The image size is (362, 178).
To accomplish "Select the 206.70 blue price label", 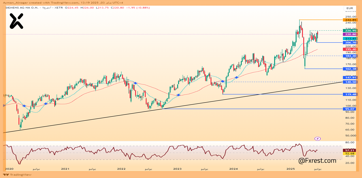I will click(350, 42).
